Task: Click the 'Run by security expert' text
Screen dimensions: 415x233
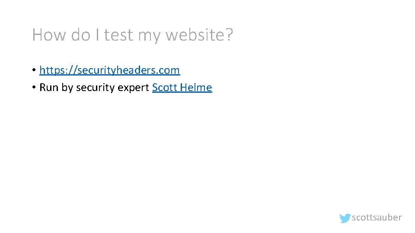Action: [x=95, y=88]
